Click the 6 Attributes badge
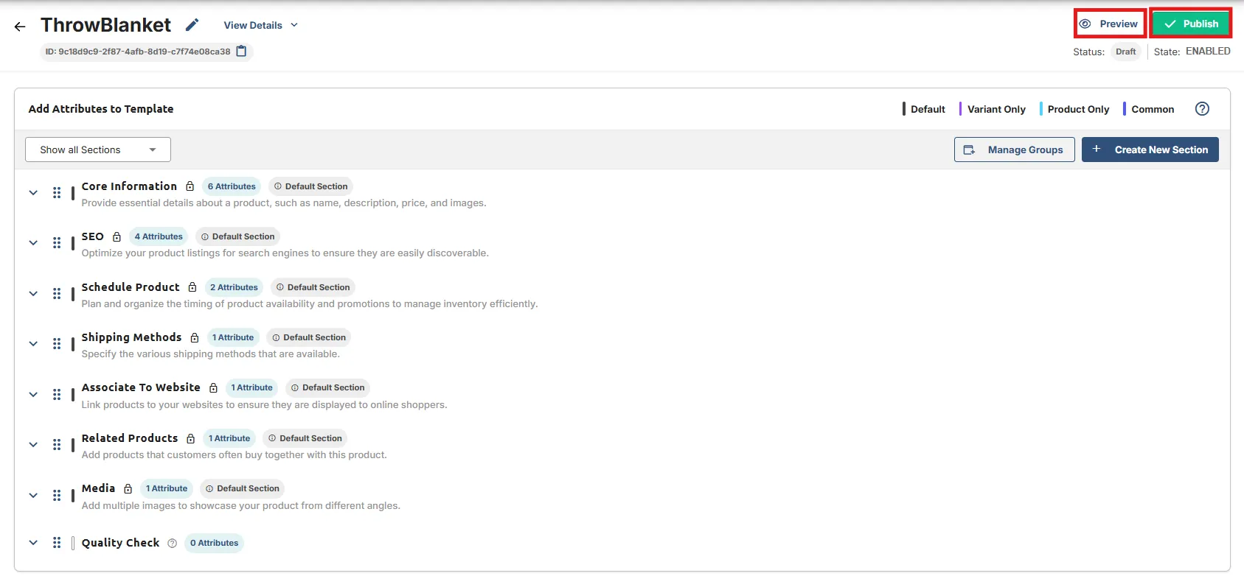 (232, 186)
